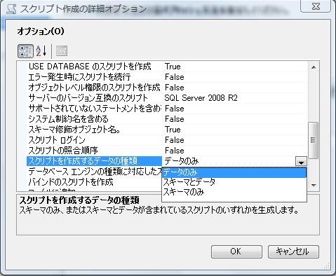Click False value for スクリプトの照合順序
This screenshot has height=276, width=336.
(x=175, y=151)
